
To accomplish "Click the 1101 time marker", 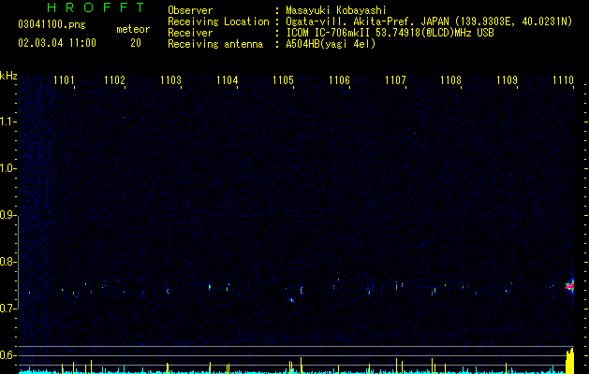I will 64,80.
